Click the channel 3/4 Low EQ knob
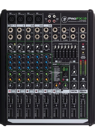 pyautogui.click(x=28, y=68)
